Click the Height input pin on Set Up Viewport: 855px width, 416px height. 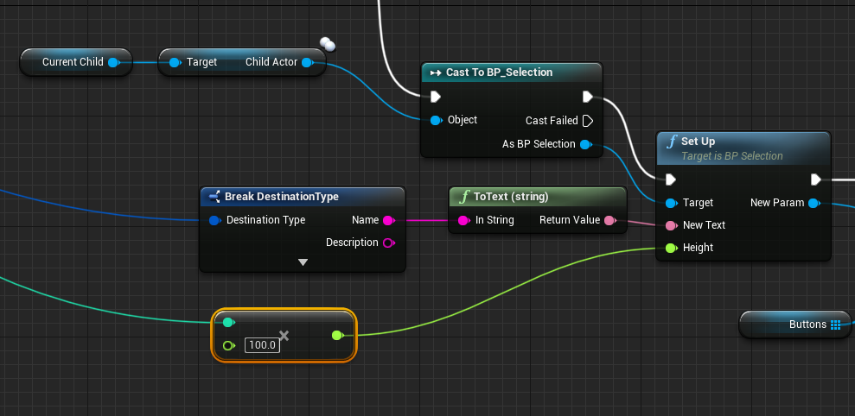(x=670, y=248)
